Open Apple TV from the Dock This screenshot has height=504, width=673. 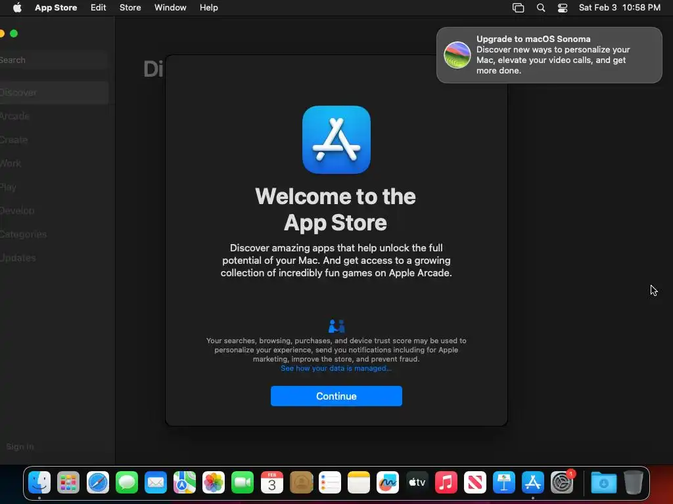[x=417, y=482]
